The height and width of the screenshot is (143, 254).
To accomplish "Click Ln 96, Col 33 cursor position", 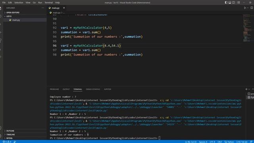I will (x=190, y=142).
